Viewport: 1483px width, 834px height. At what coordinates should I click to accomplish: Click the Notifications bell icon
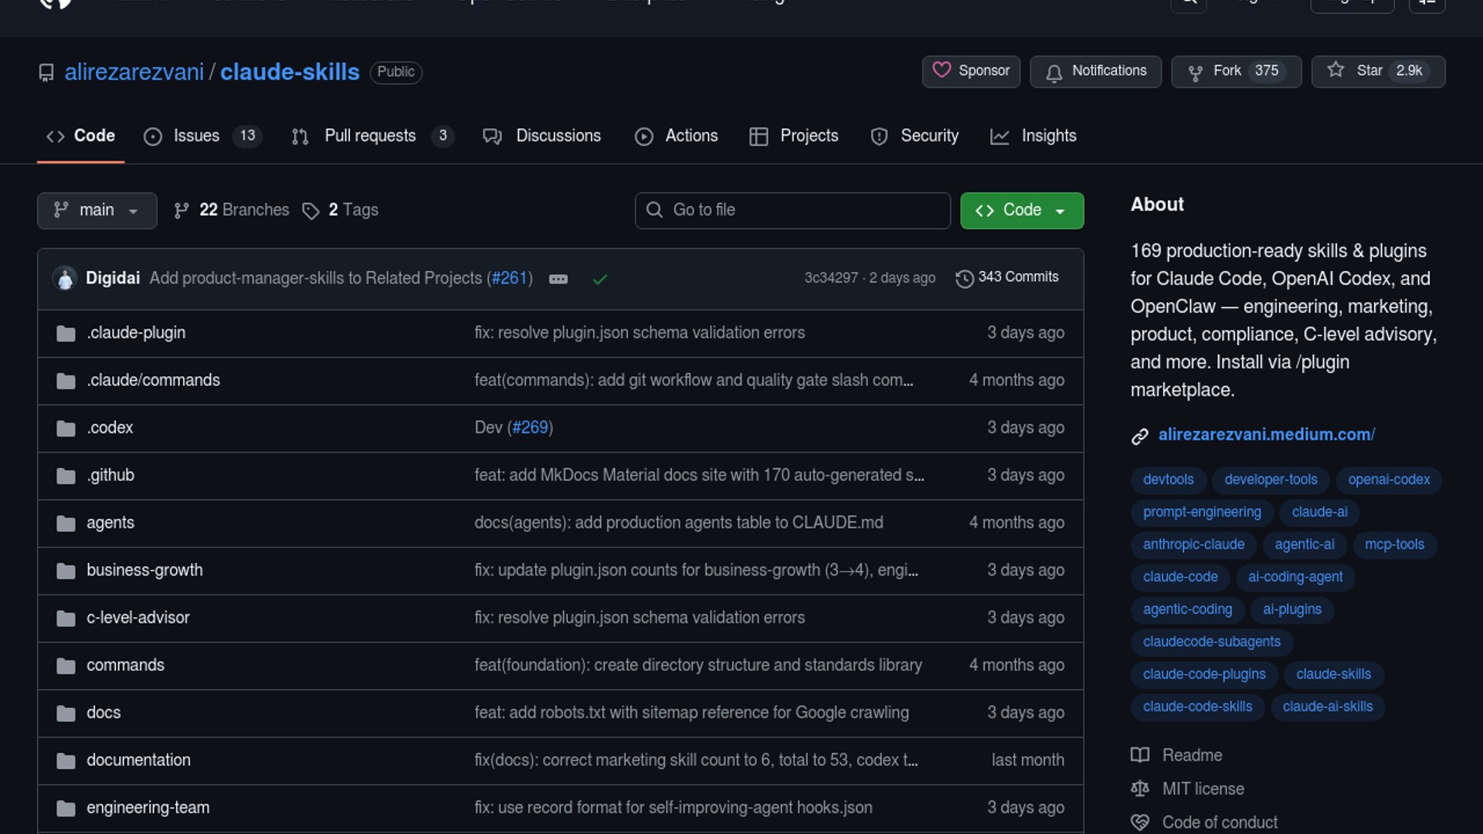[x=1054, y=72]
